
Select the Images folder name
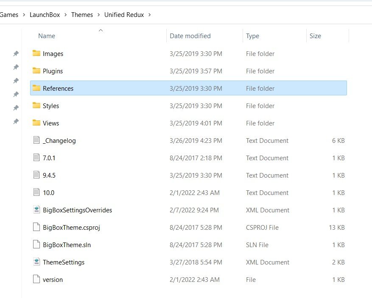tap(53, 54)
